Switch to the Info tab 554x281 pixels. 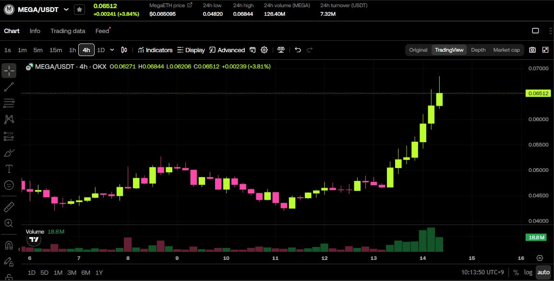(35, 31)
